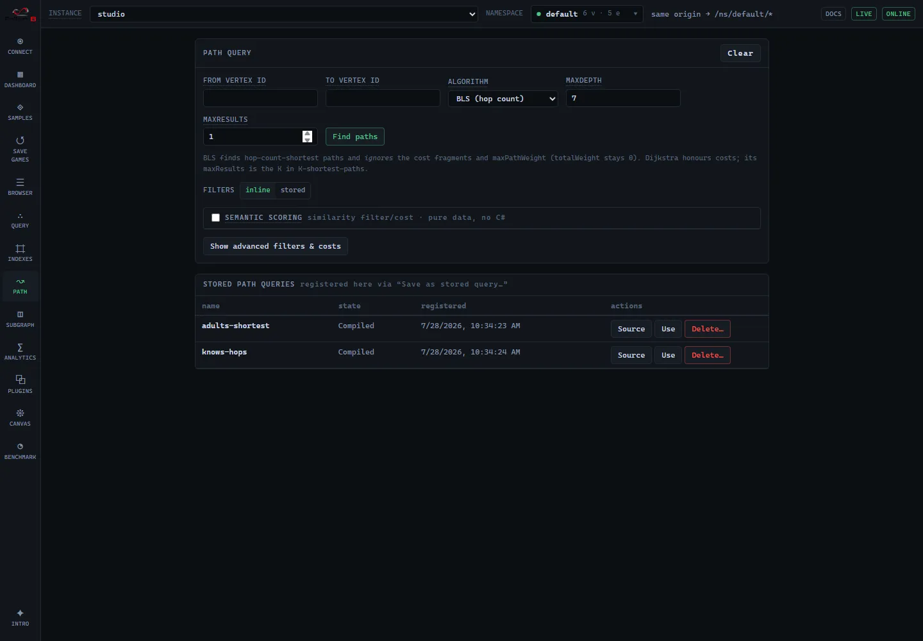Open the Instance studio dropdown
This screenshot has height=641, width=923.
pos(284,14)
